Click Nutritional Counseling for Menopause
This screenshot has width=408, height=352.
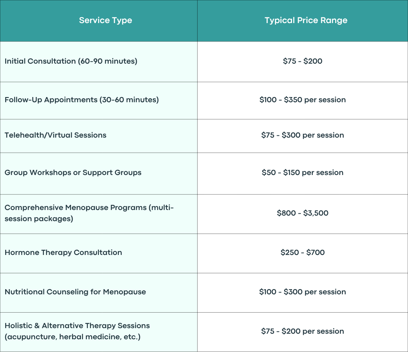75,292
